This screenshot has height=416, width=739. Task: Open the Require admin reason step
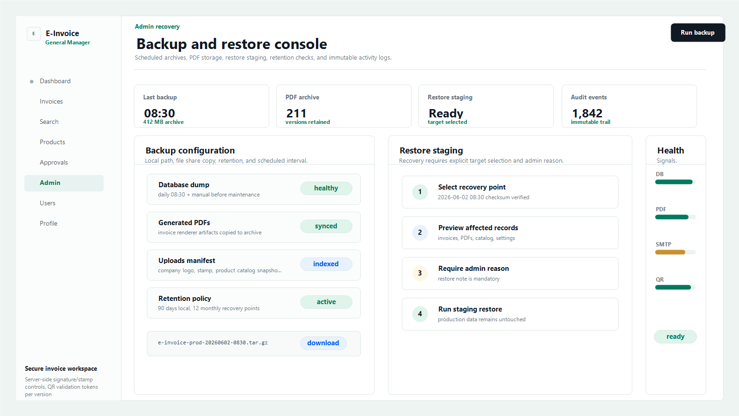pyautogui.click(x=510, y=274)
